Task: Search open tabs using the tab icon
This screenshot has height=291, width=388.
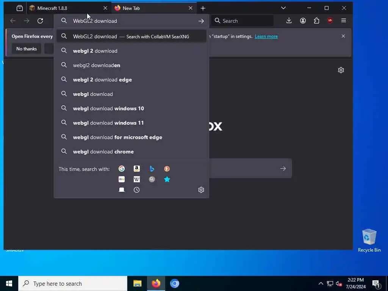Action: 122,190
